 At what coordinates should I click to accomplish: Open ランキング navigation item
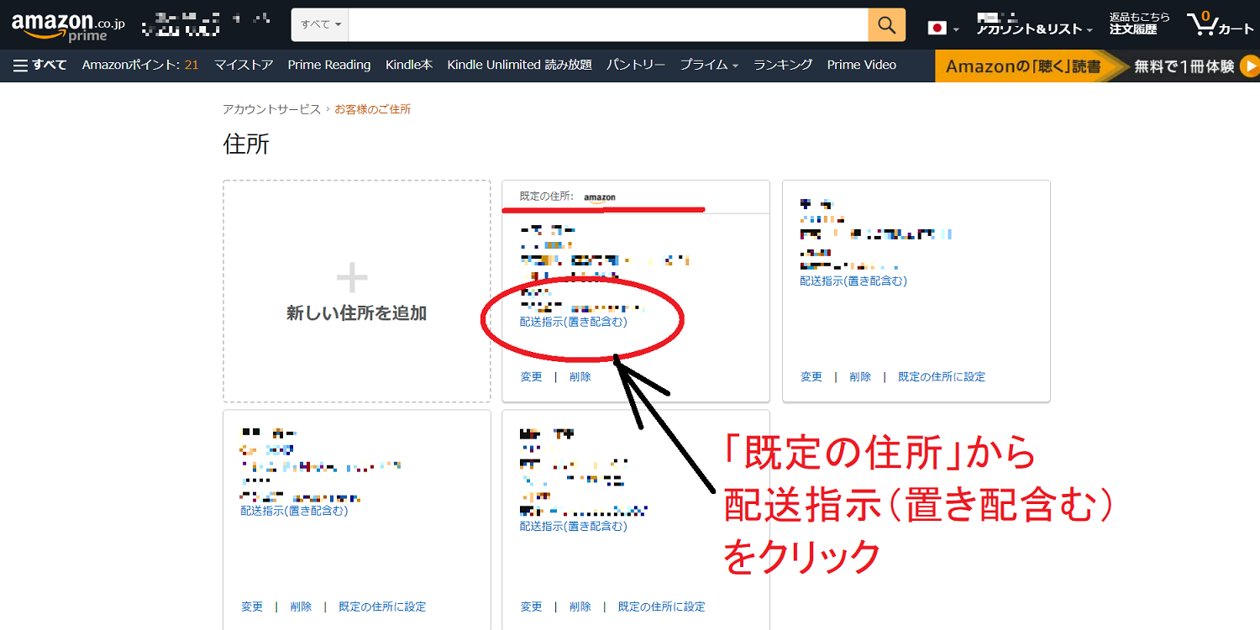click(x=783, y=65)
